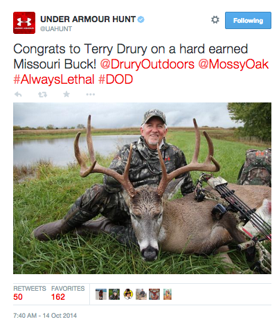The width and height of the screenshot is (279, 333).
Task: Open the 7:40 AM - 14 Oct 2014 timestamp
Action: [45, 316]
